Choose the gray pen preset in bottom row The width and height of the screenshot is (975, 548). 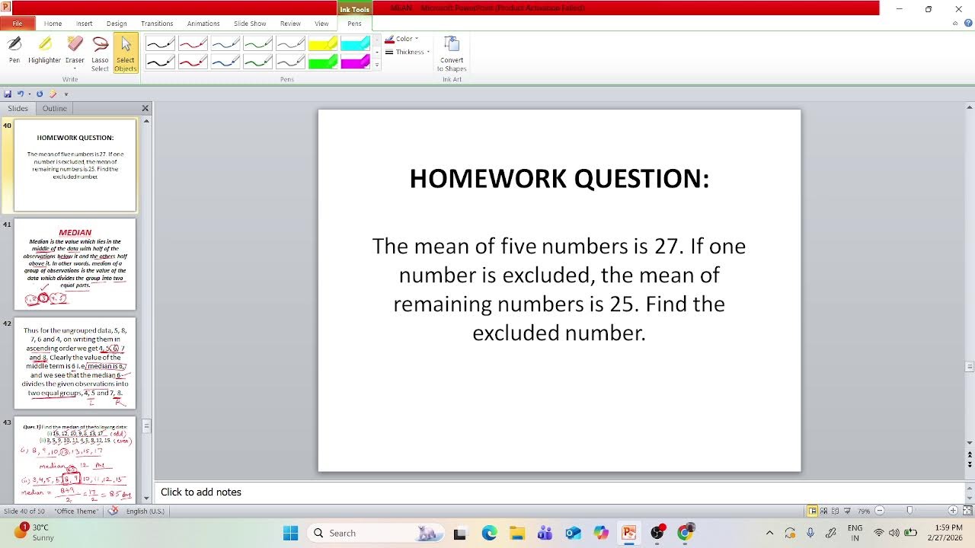pos(291,62)
